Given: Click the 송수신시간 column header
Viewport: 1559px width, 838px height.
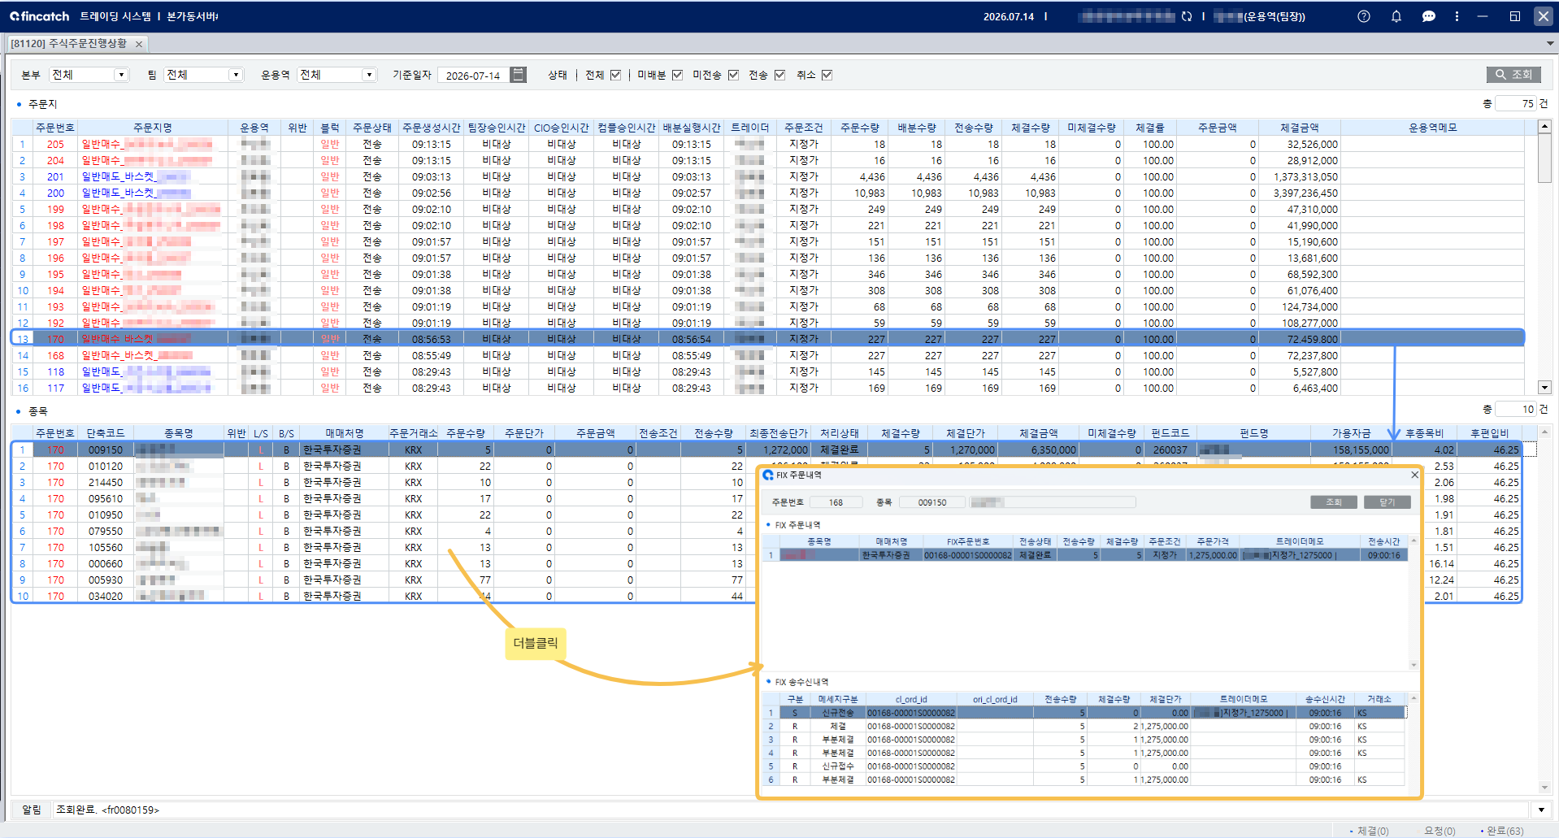Looking at the screenshot, I should point(1325,699).
